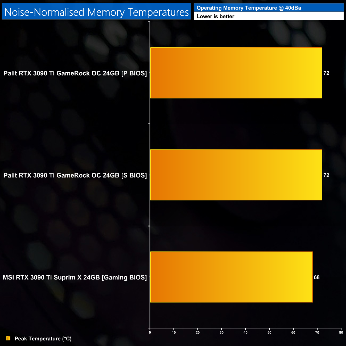Screen dimensions: 346x346
Task: Click the bar for Palit [P BIOS]
Action: coord(236,73)
